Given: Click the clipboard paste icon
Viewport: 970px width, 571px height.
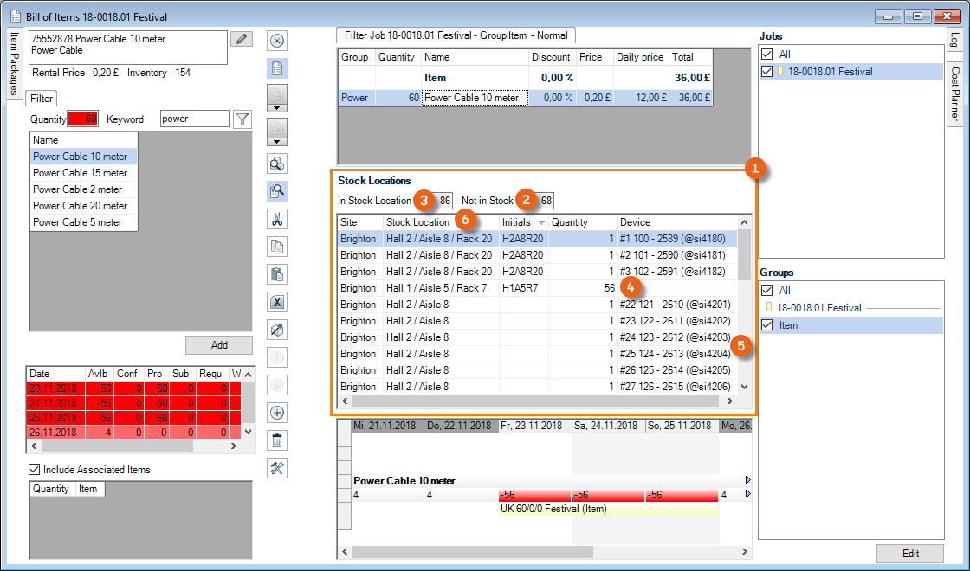Looking at the screenshot, I should tap(277, 274).
